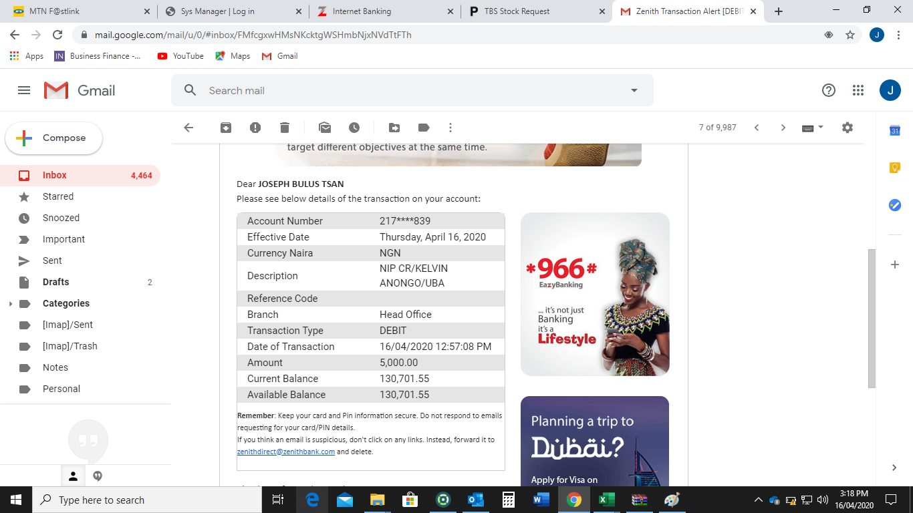Expand the Categories label
Screen dimensions: 913x513
click(x=10, y=304)
